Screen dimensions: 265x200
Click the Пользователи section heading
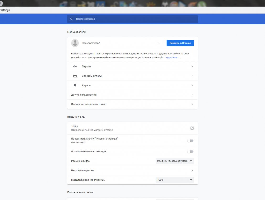pyautogui.click(x=77, y=32)
